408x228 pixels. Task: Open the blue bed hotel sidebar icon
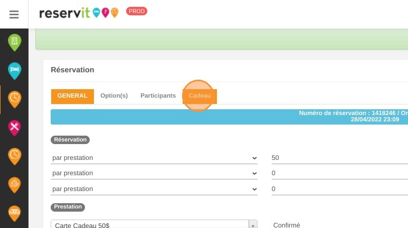[x=15, y=71]
